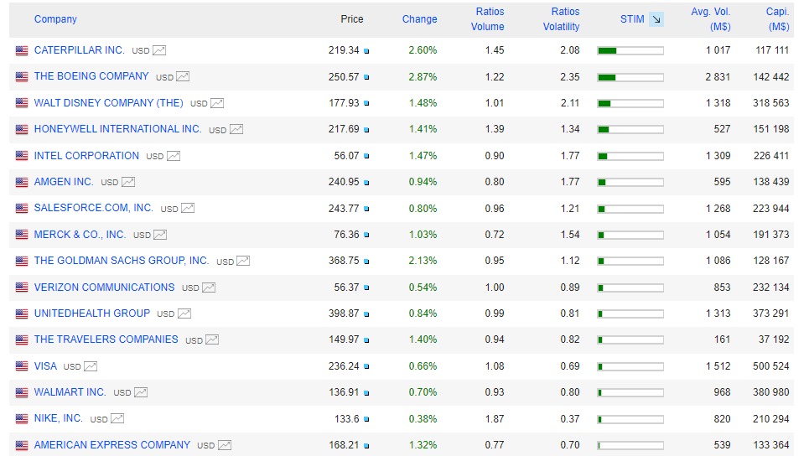Open NIKE, INC. link
Screen dimensions: 809x456
tap(59, 418)
